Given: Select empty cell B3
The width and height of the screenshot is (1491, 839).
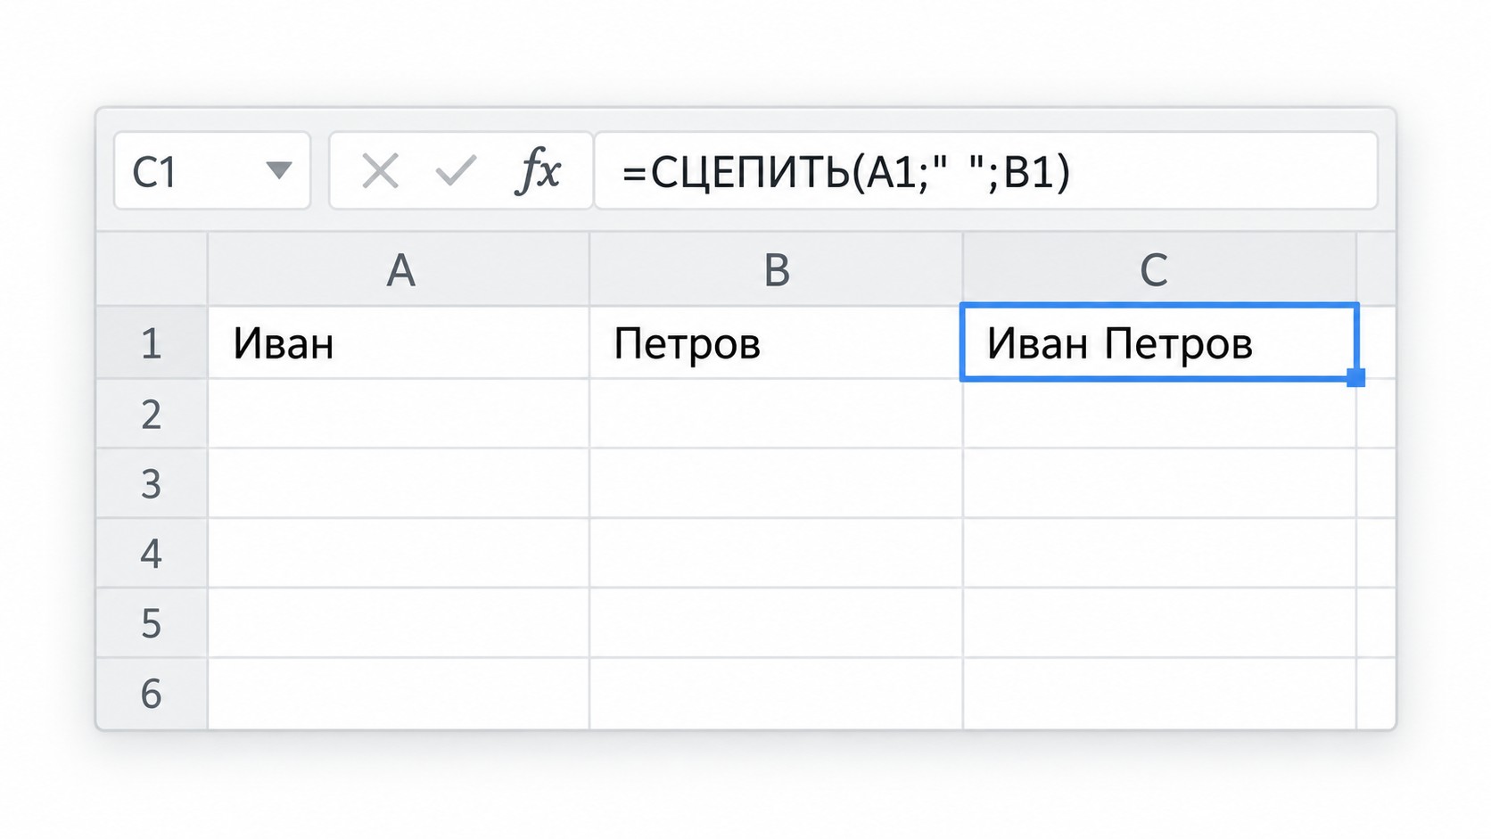Looking at the screenshot, I should click(x=776, y=483).
